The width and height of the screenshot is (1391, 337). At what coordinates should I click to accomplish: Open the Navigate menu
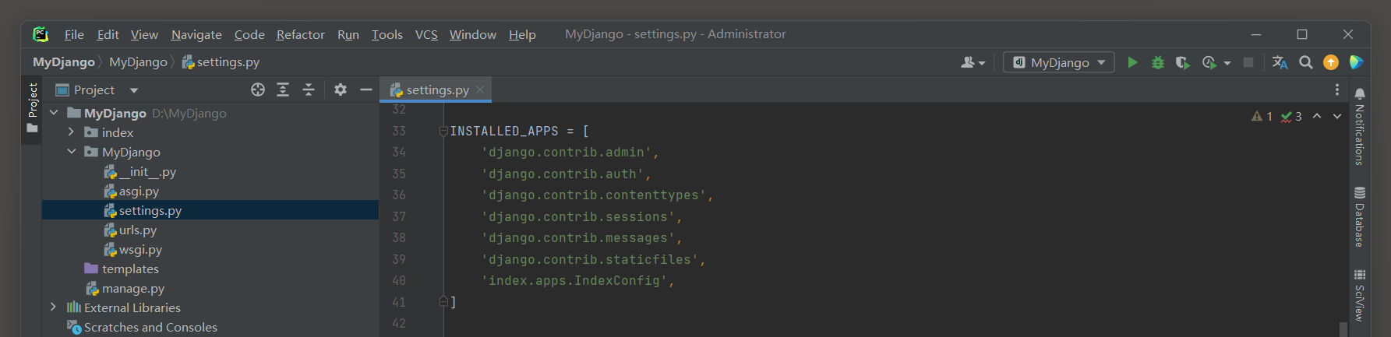[x=196, y=34]
